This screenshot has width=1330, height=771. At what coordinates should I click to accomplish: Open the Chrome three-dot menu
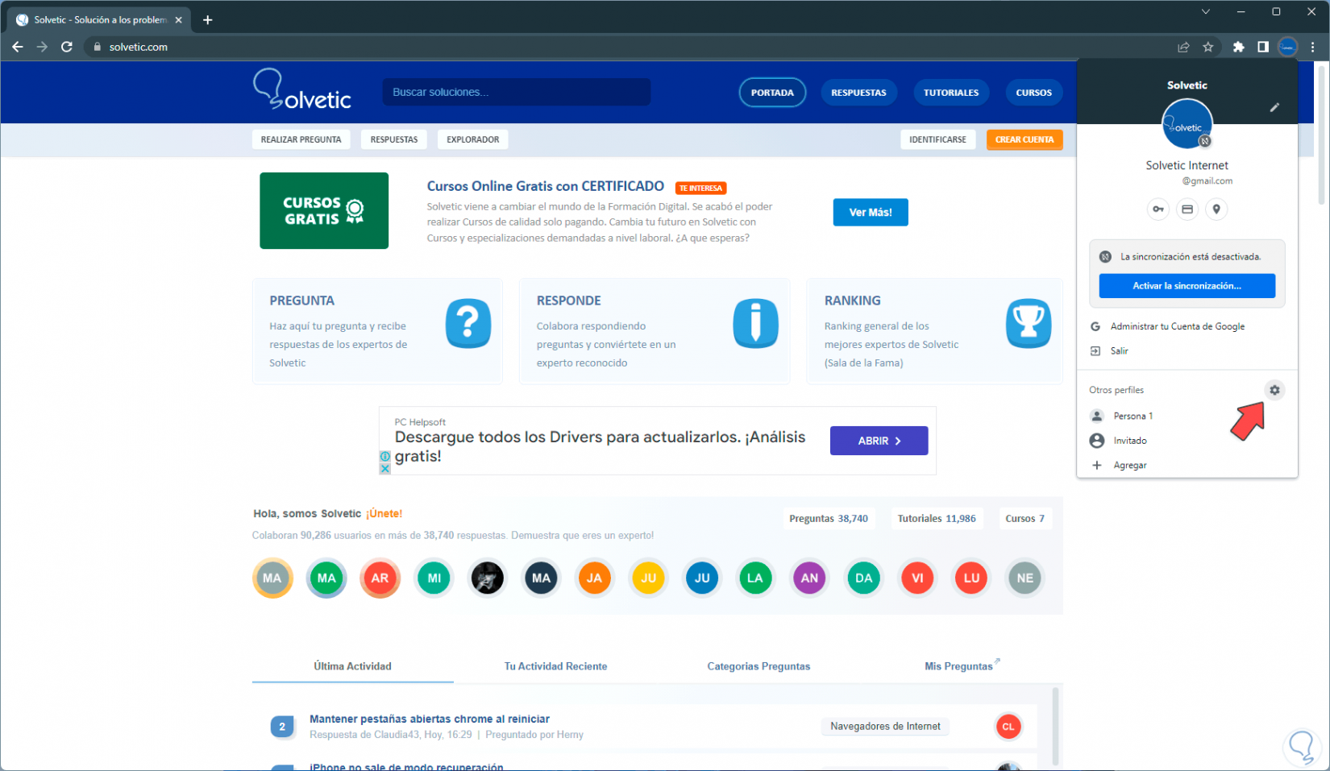[x=1312, y=47]
